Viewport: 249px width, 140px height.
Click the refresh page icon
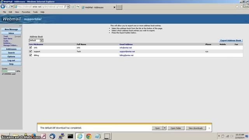(x=78, y=7)
